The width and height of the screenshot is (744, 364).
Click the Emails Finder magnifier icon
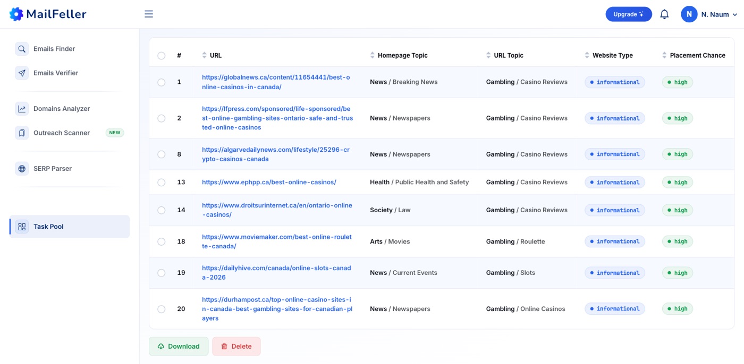[22, 49]
